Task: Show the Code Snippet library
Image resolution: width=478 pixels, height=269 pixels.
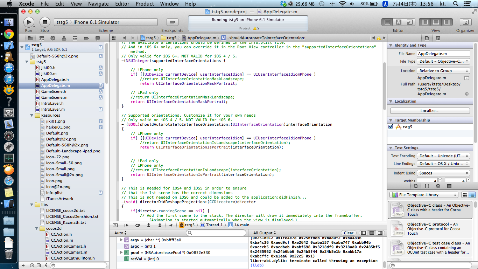Action: point(427,186)
